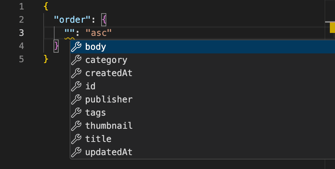The width and height of the screenshot is (335, 169).
Task: Click the wrench icon beside tags
Action: click(76, 113)
